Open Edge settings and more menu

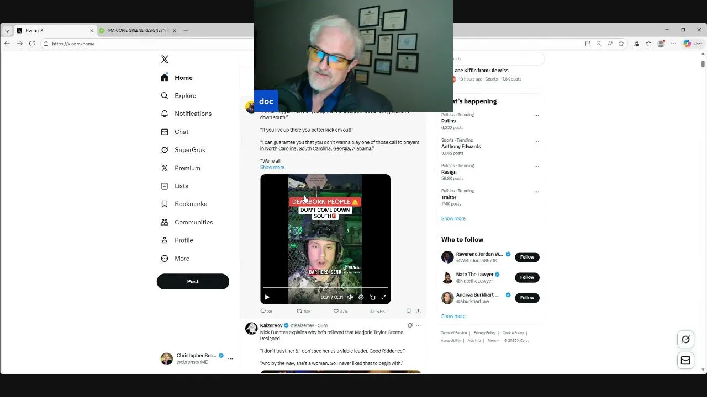pyautogui.click(x=673, y=44)
